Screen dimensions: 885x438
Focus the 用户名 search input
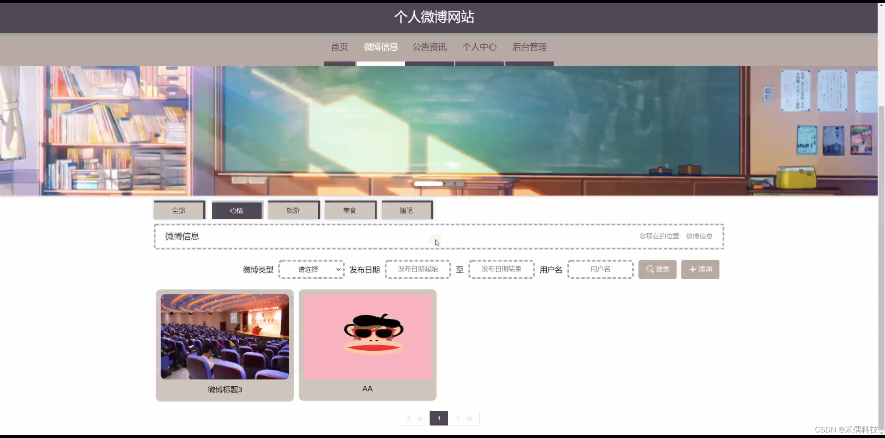[601, 269]
